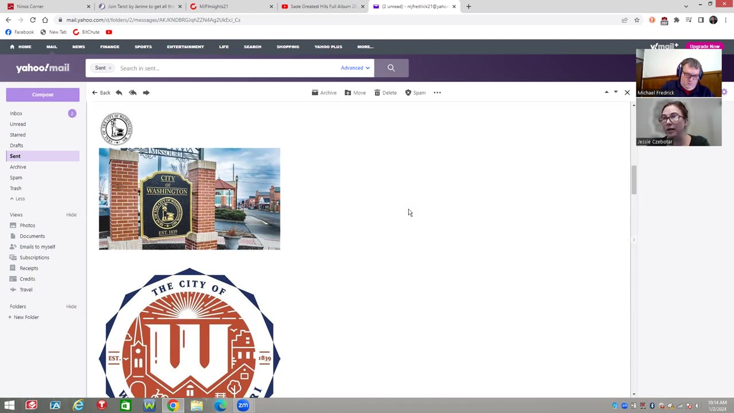Viewport: 734px width, 413px height.
Task: Open a new browser tab with the plus icon
Action: click(x=468, y=6)
